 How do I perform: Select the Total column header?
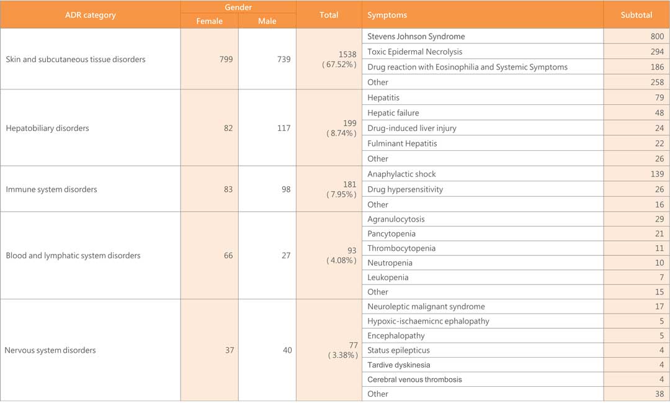click(329, 14)
